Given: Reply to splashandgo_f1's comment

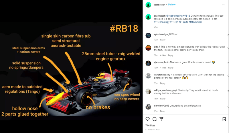Looking at the screenshot, I should click(x=163, y=40).
